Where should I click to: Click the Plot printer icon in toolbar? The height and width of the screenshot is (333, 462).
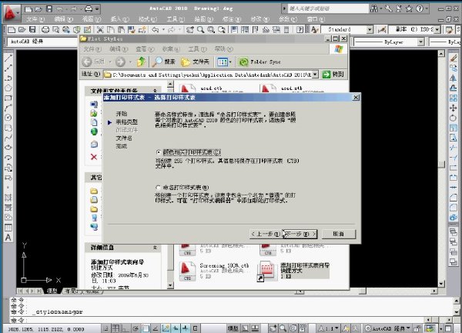point(45,30)
